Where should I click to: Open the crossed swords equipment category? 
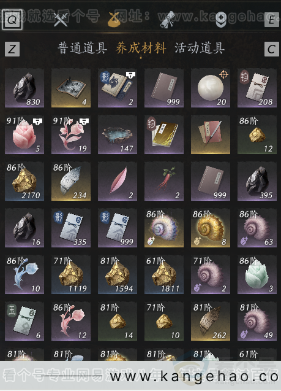click(61, 19)
